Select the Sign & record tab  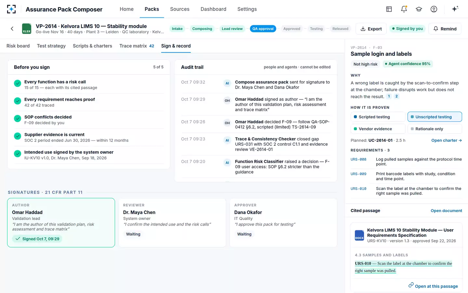176,46
